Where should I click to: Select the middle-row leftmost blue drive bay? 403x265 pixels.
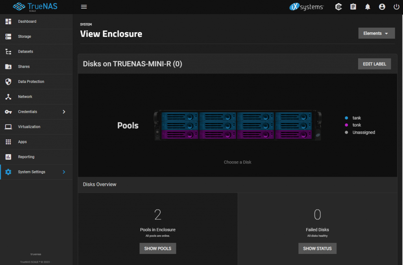[x=180, y=126]
